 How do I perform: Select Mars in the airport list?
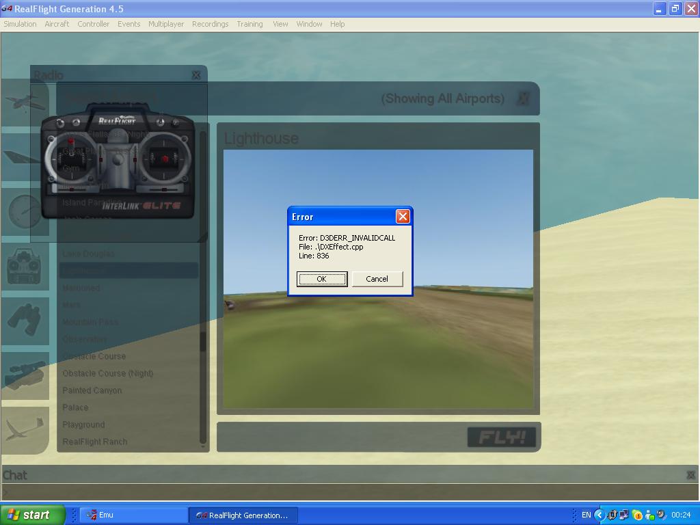click(x=71, y=305)
